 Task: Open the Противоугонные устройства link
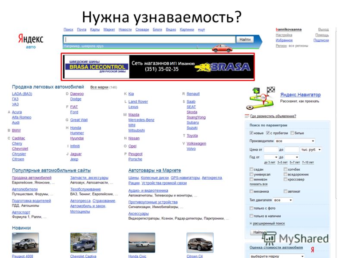(x=153, y=202)
